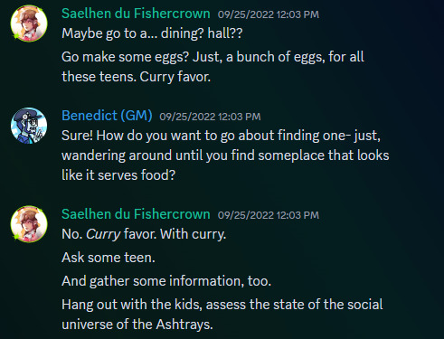Click the word 'Ashtrays' in last message
This screenshot has height=339, width=444.
click(x=184, y=325)
